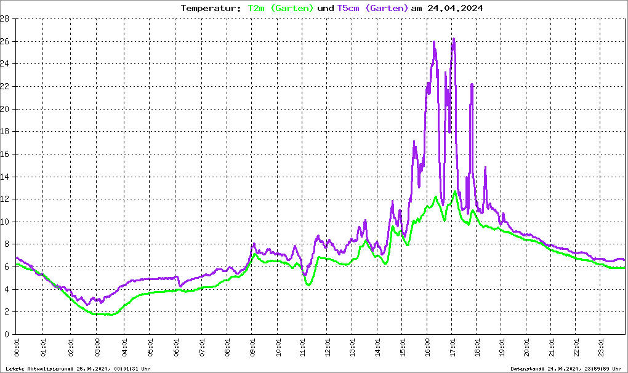
Task: Click the 0 label on the temperature axis
Action: (6, 334)
